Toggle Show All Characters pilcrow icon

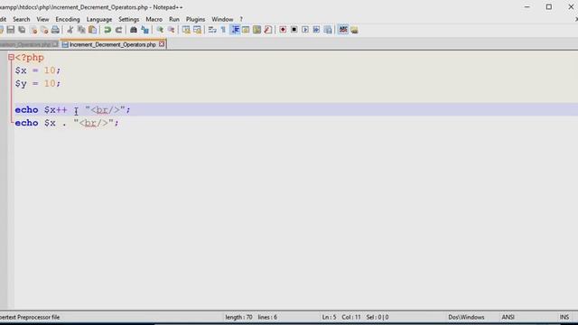pyautogui.click(x=223, y=30)
